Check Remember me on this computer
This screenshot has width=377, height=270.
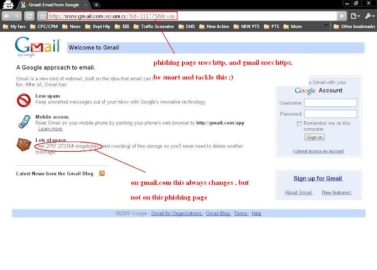299,124
